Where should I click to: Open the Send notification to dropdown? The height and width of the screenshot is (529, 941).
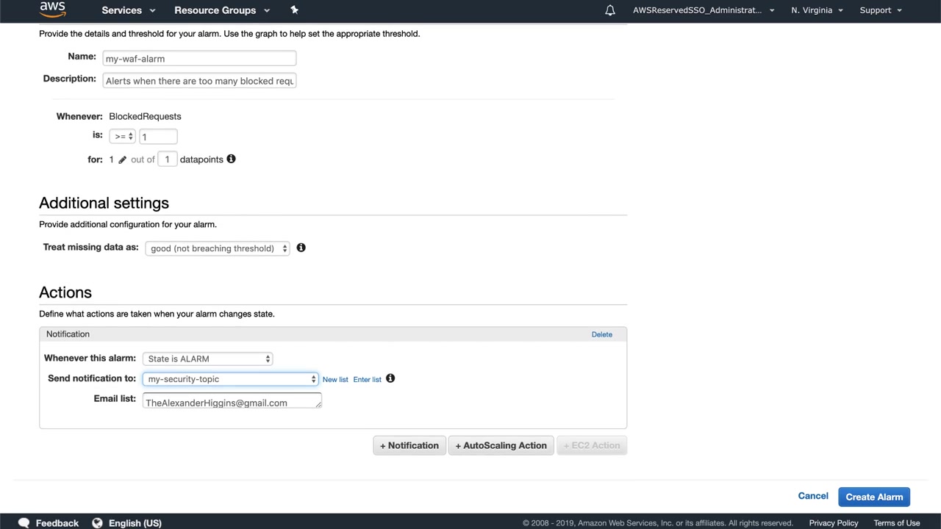230,379
